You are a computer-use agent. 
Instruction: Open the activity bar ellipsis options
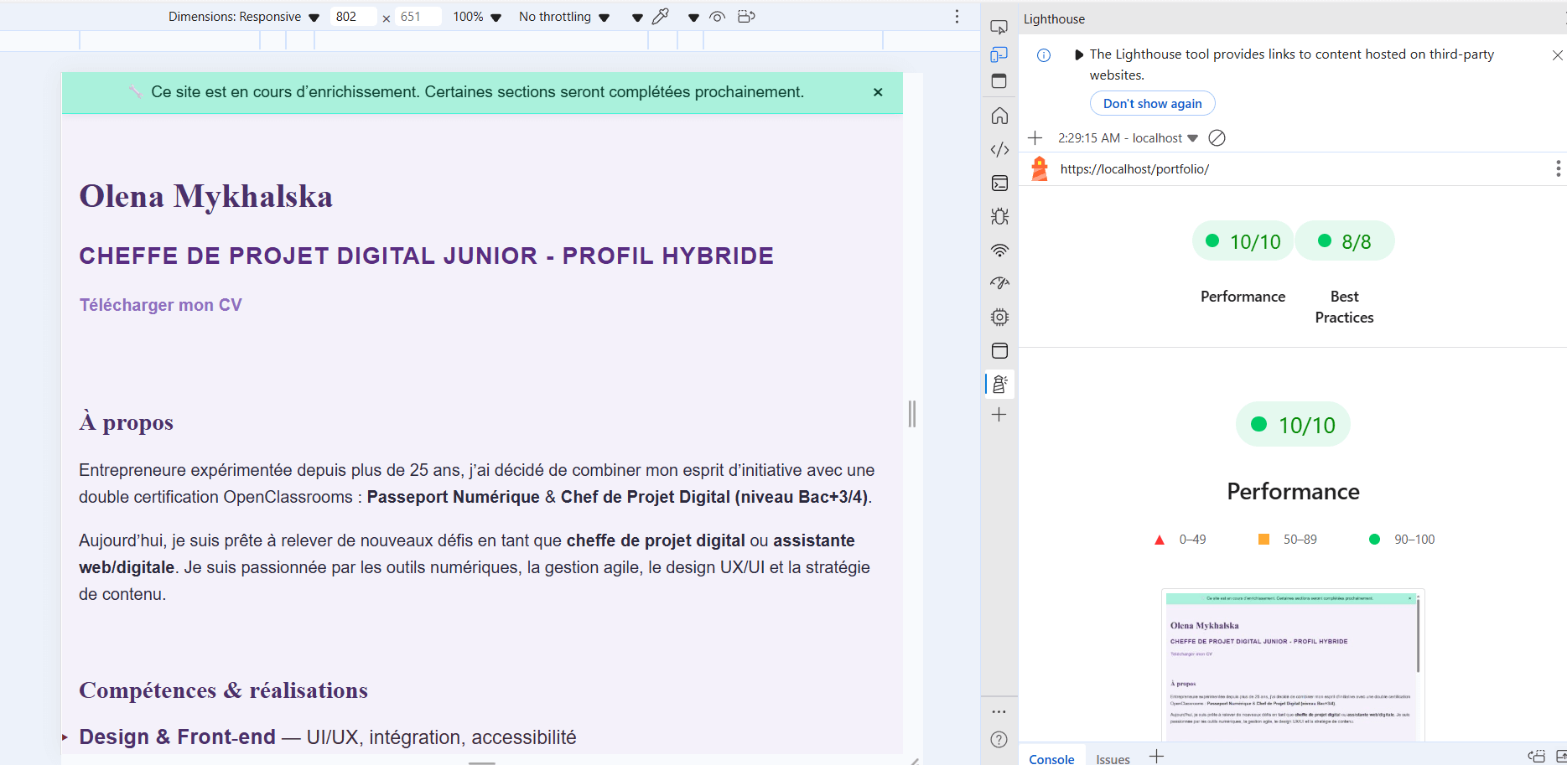999,711
